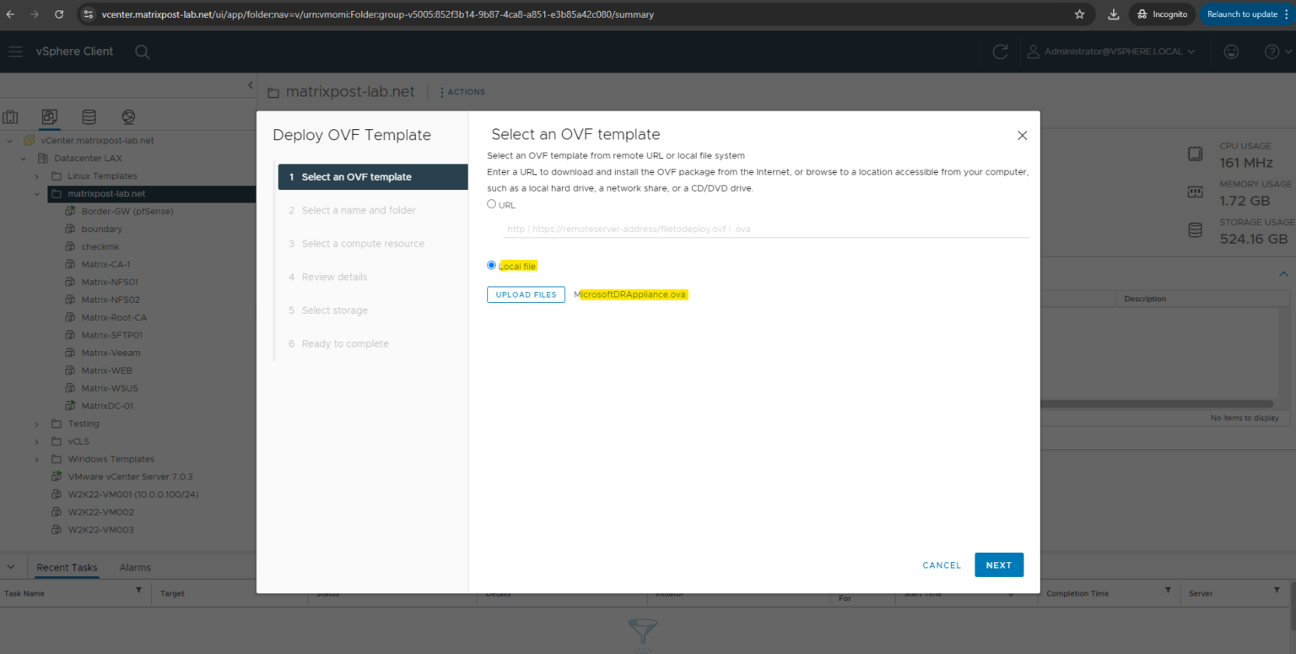
Task: Open the Task Name column filter funnel
Action: click(139, 591)
